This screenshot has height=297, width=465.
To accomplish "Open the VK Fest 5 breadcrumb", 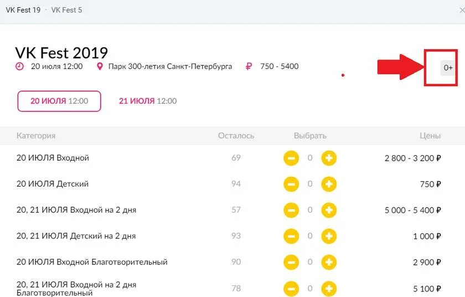I will point(66,10).
